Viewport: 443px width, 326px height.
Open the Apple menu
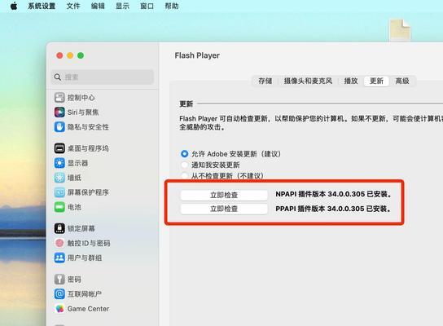[x=14, y=6]
